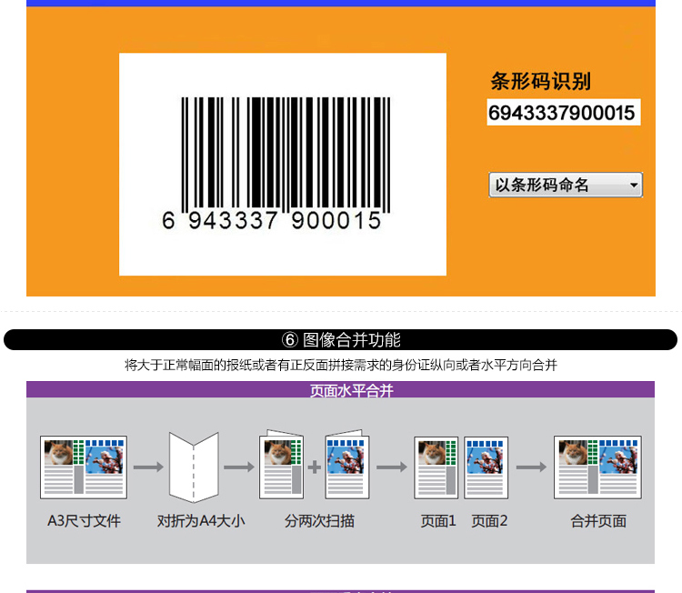Click the folded paper icon
The height and width of the screenshot is (593, 682).
tap(194, 467)
